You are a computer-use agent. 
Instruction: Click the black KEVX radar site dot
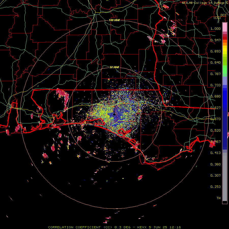click(114, 114)
